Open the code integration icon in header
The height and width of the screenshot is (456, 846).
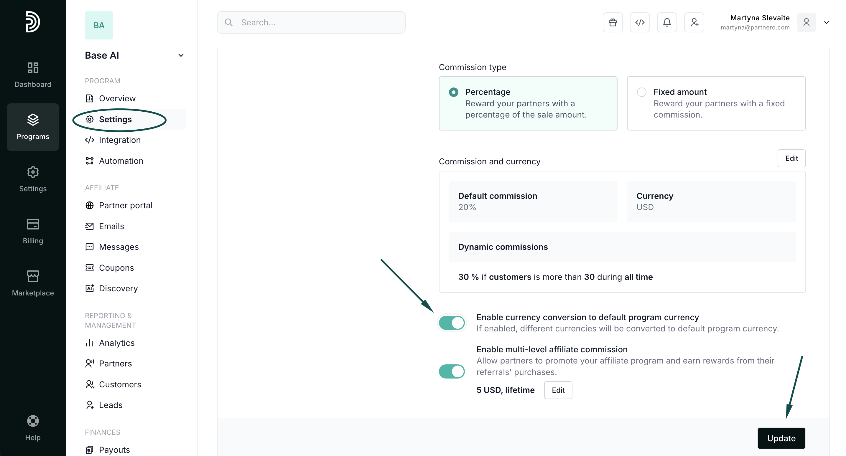point(639,22)
